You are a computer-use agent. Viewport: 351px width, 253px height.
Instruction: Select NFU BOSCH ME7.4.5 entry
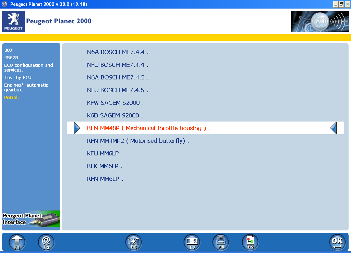pyautogui.click(x=118, y=90)
